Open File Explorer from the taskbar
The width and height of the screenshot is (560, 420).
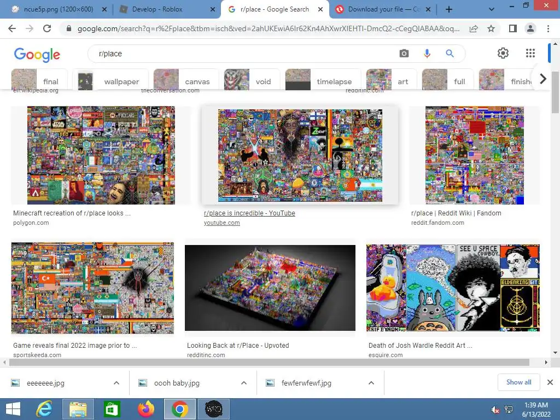(x=78, y=409)
